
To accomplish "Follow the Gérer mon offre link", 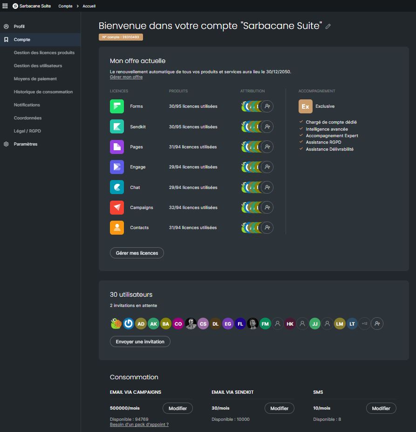I will point(126,77).
